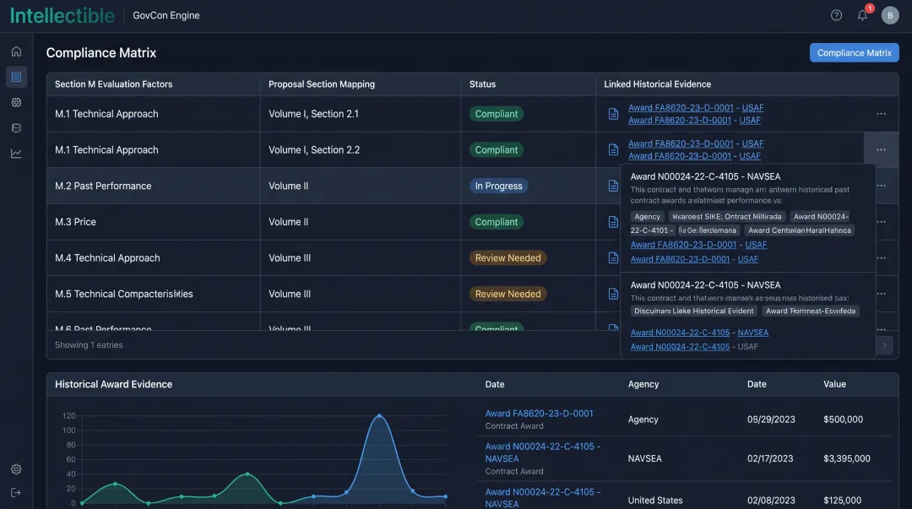The height and width of the screenshot is (509, 912).
Task: Click Review Needed badge for M.5
Action: [x=508, y=294]
